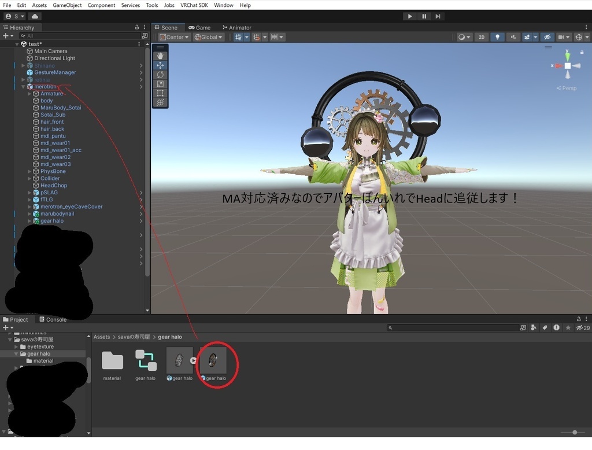The width and height of the screenshot is (592, 450).
Task: Toggle scene lighting bulb
Action: point(497,37)
